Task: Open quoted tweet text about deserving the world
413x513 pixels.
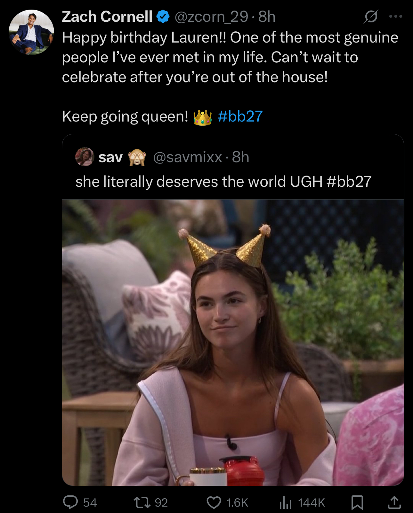Action: [223, 181]
